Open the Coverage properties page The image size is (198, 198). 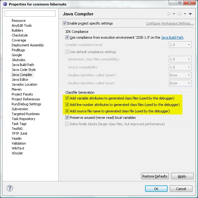click(19, 40)
